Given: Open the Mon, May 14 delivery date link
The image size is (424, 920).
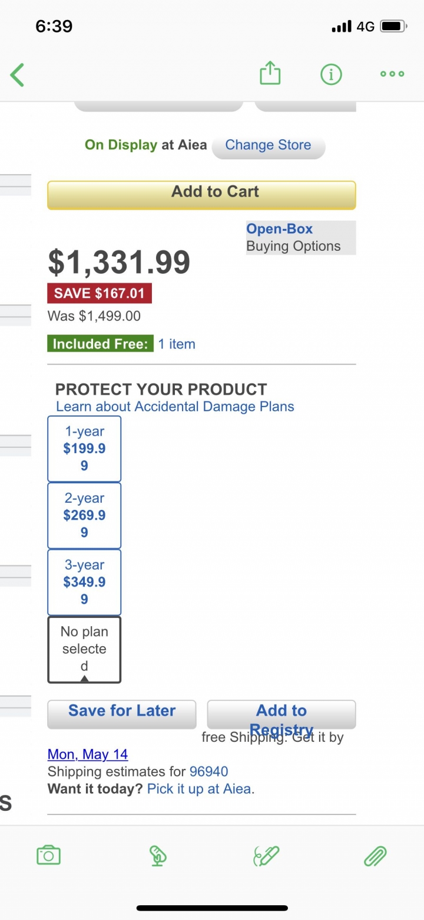Looking at the screenshot, I should (x=88, y=754).
